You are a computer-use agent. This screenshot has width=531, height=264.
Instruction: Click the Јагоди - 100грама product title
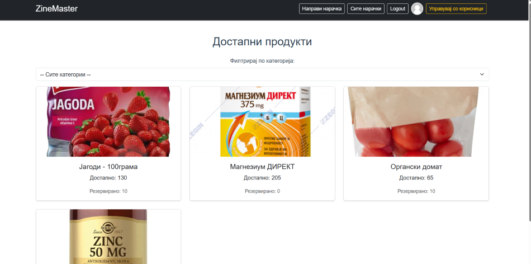[108, 167]
